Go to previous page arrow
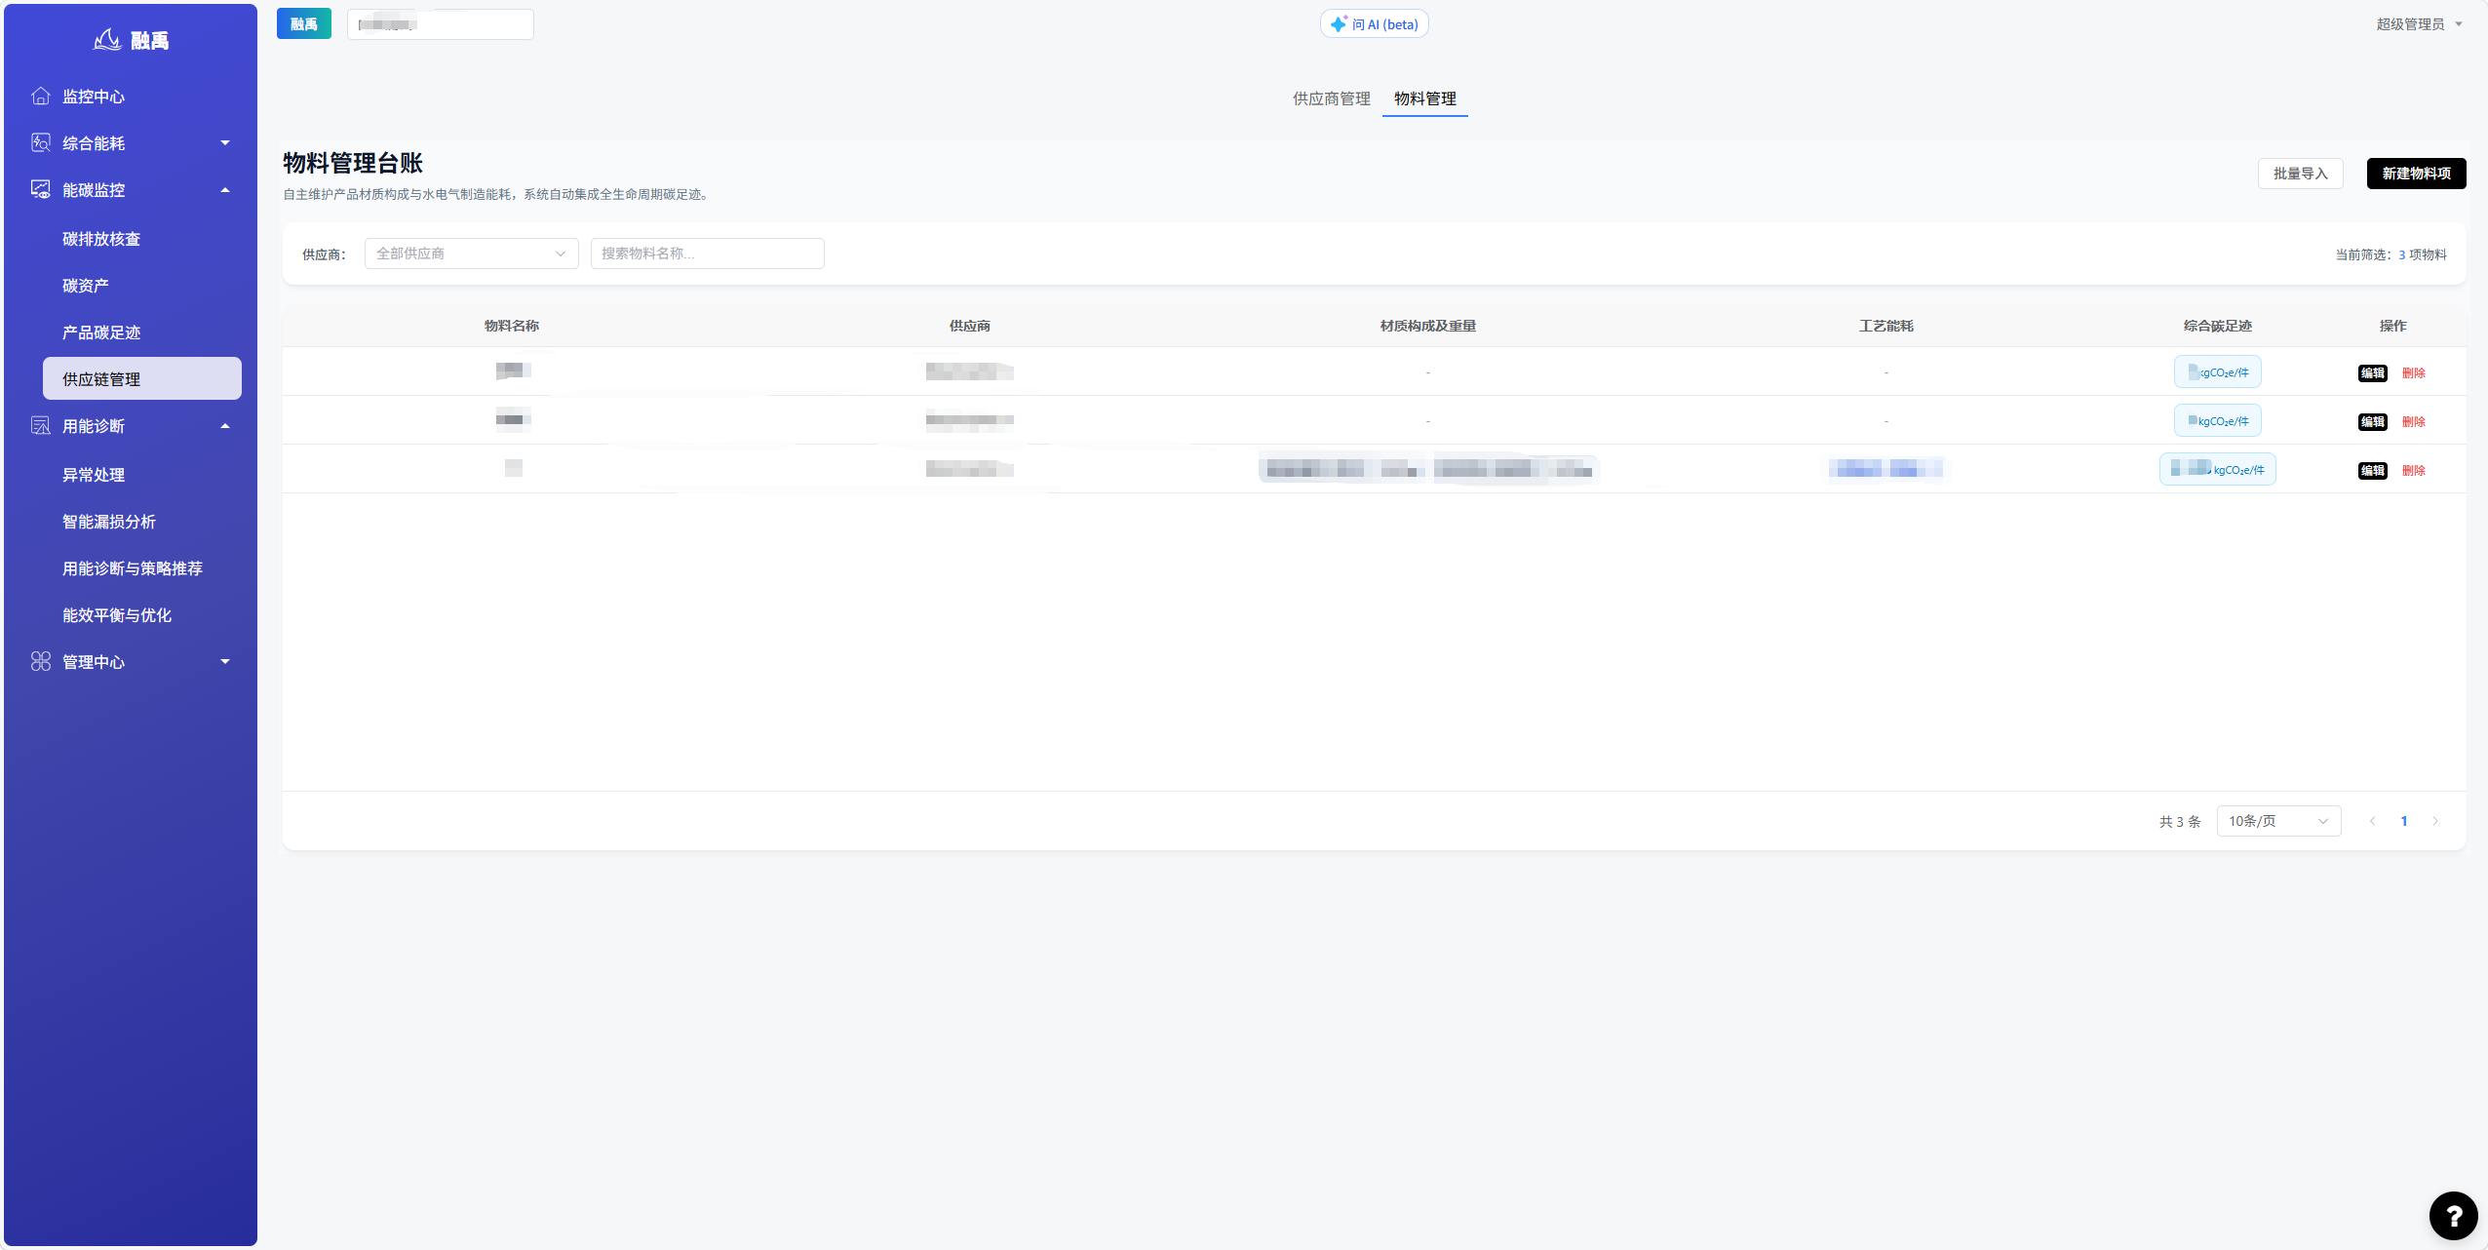The image size is (2488, 1250). pyautogui.click(x=2372, y=821)
